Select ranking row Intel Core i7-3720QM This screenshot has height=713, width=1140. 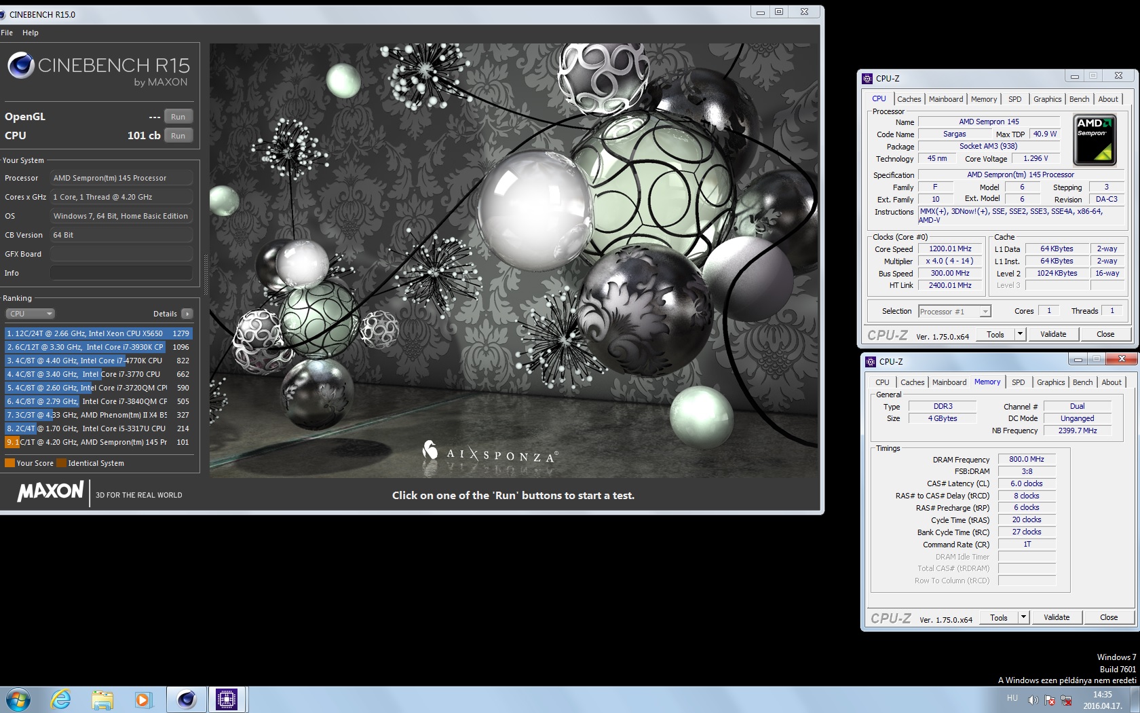point(98,388)
